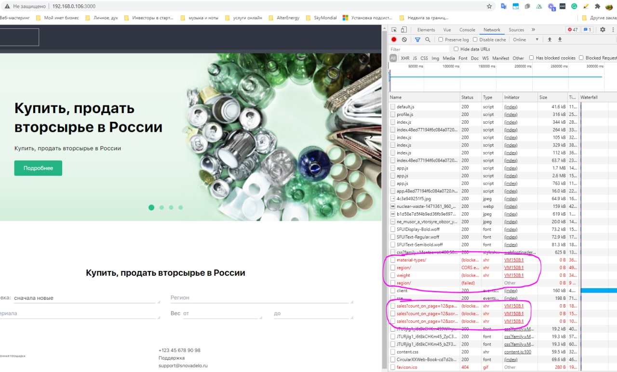Open the Регион dropdown on the page
617x372 pixels.
coord(261,298)
